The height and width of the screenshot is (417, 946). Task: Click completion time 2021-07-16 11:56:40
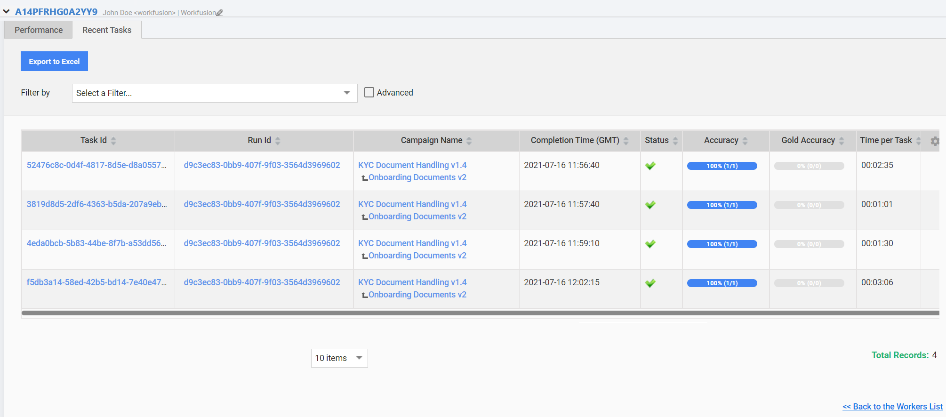[562, 165]
